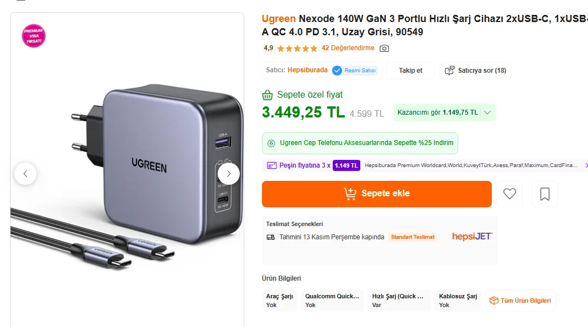Open the Ugreen brand link in title

pyautogui.click(x=279, y=19)
